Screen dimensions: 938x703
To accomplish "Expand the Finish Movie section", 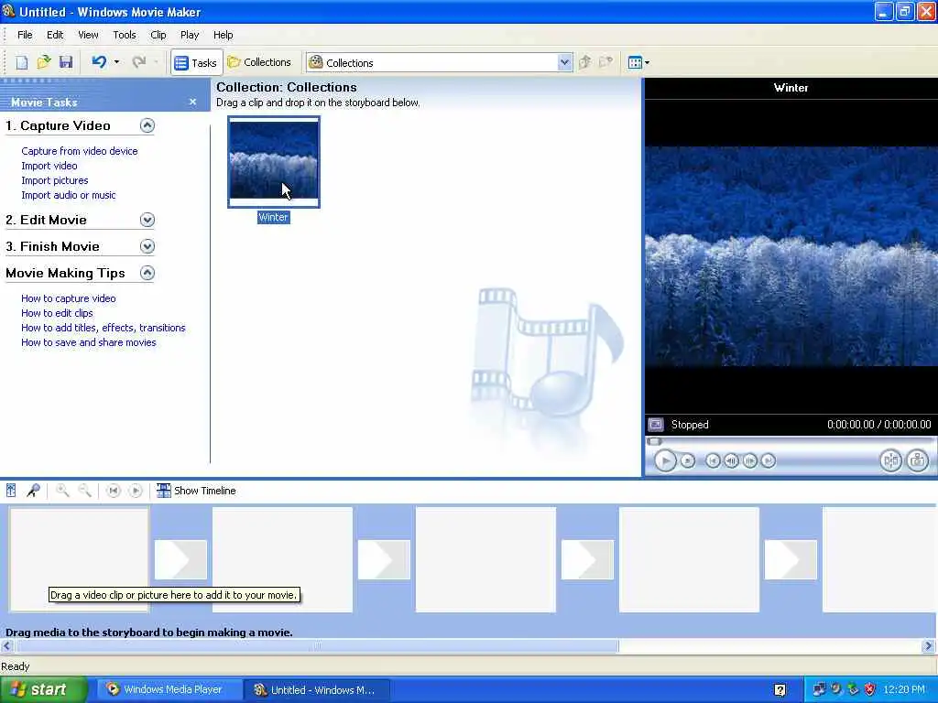I will (x=147, y=246).
